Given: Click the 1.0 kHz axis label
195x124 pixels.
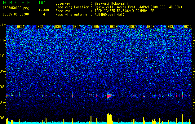Looking at the screenshot, I should (x=3, y=56).
